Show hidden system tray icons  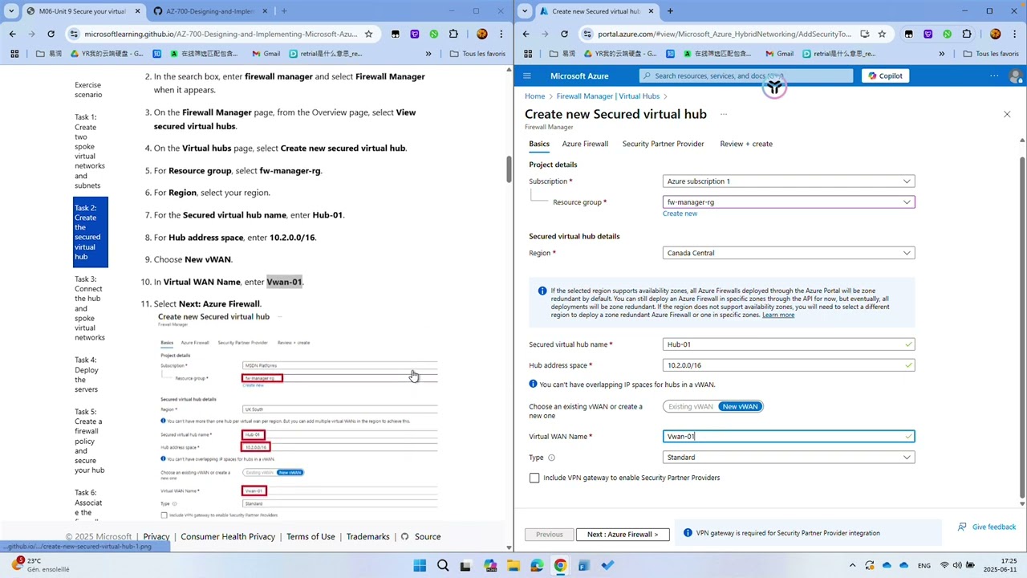tap(852, 565)
